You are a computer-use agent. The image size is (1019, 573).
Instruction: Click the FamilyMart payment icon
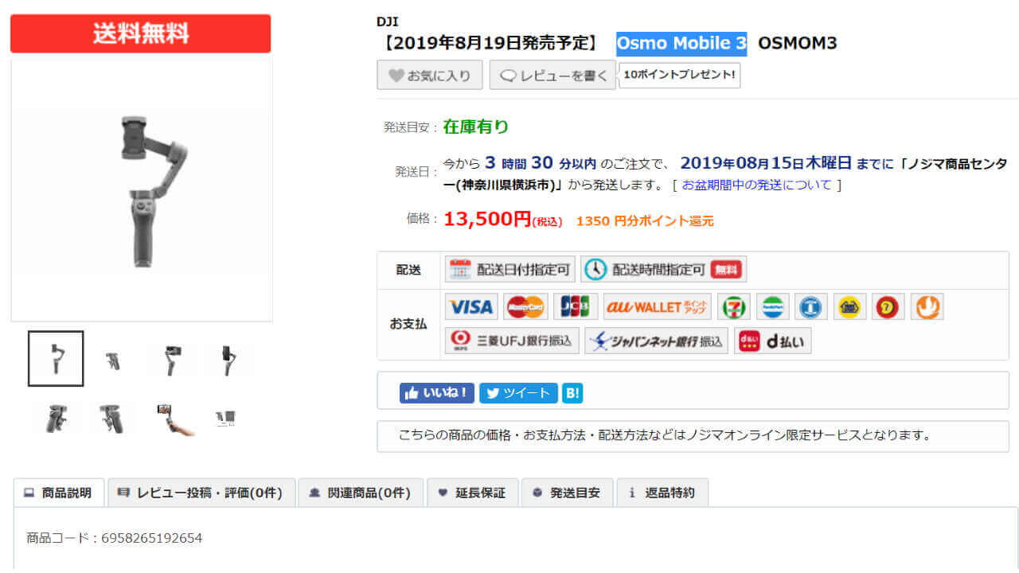click(772, 306)
